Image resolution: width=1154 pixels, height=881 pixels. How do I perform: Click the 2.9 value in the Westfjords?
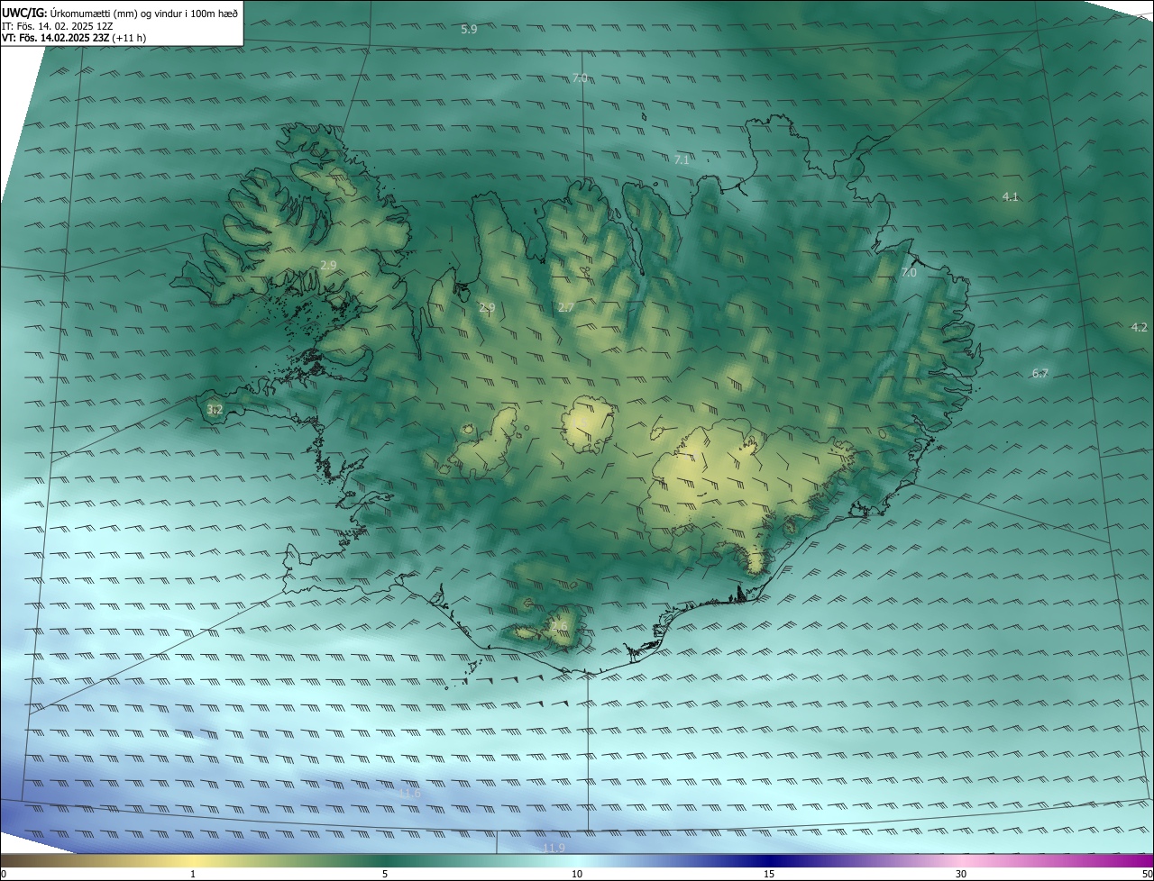click(x=328, y=265)
